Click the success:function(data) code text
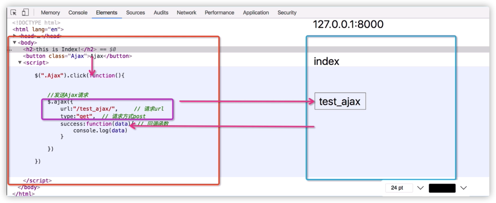This screenshot has width=496, height=203. 96,124
